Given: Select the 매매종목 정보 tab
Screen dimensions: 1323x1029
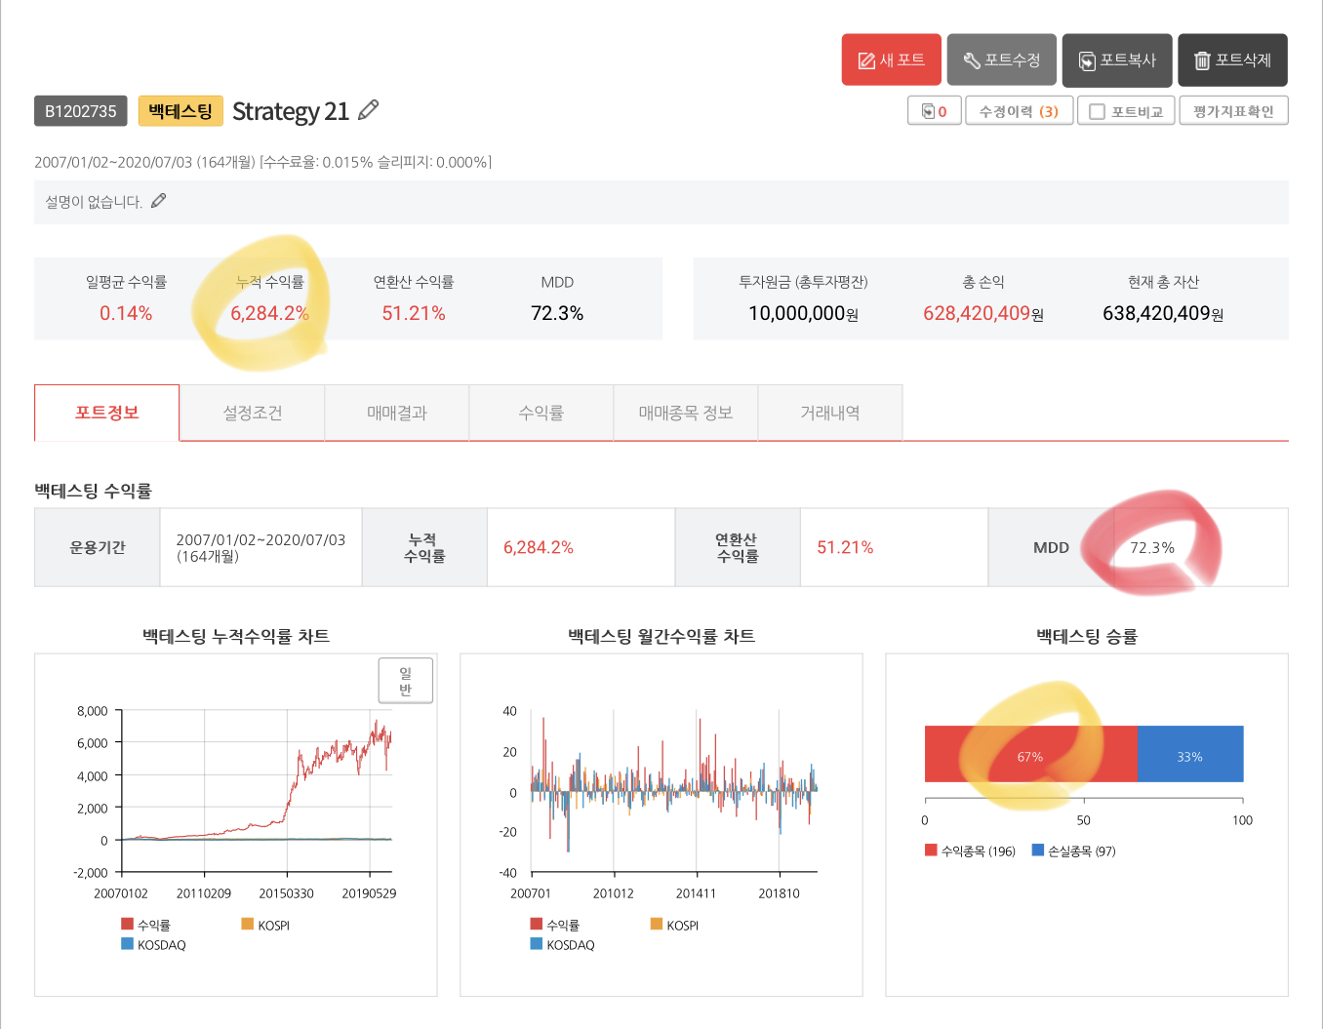Looking at the screenshot, I should pyautogui.click(x=685, y=413).
